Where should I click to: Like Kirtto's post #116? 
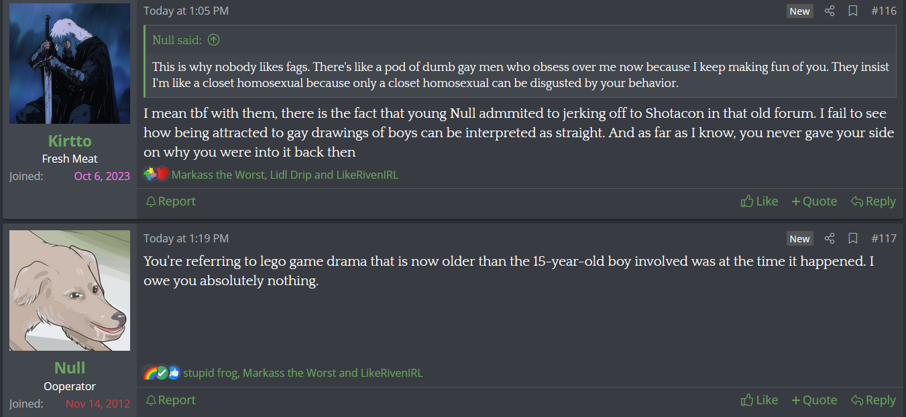pyautogui.click(x=759, y=201)
